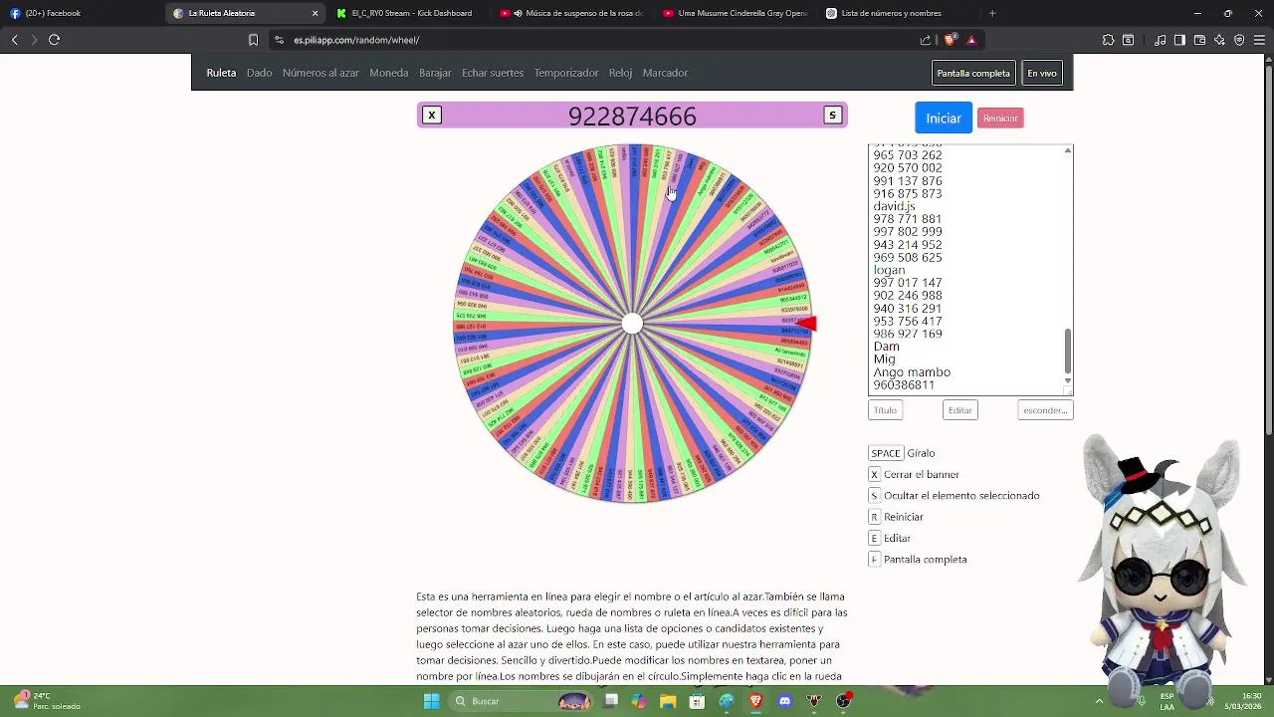Click the Task View taskbar icon
The width and height of the screenshot is (1274, 717).
[610, 701]
